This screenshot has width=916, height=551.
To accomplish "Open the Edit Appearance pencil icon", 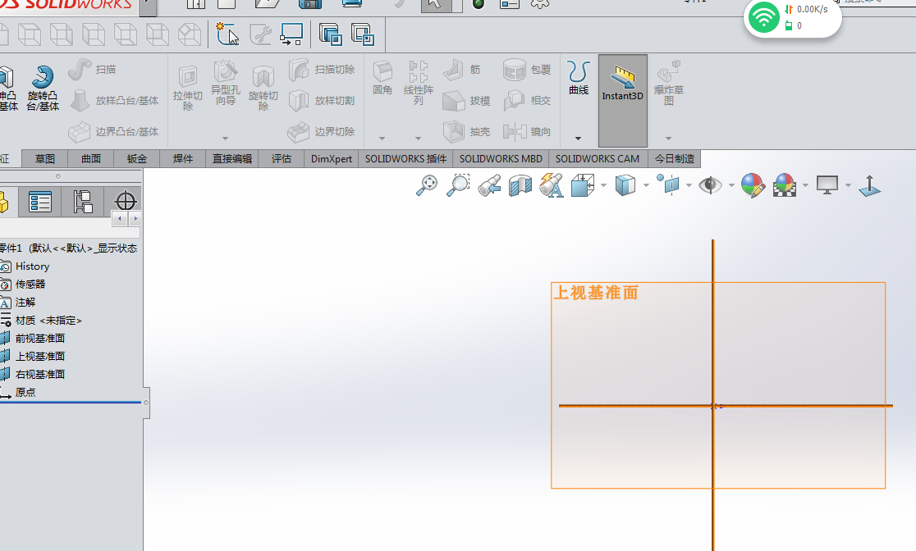I will click(x=751, y=185).
